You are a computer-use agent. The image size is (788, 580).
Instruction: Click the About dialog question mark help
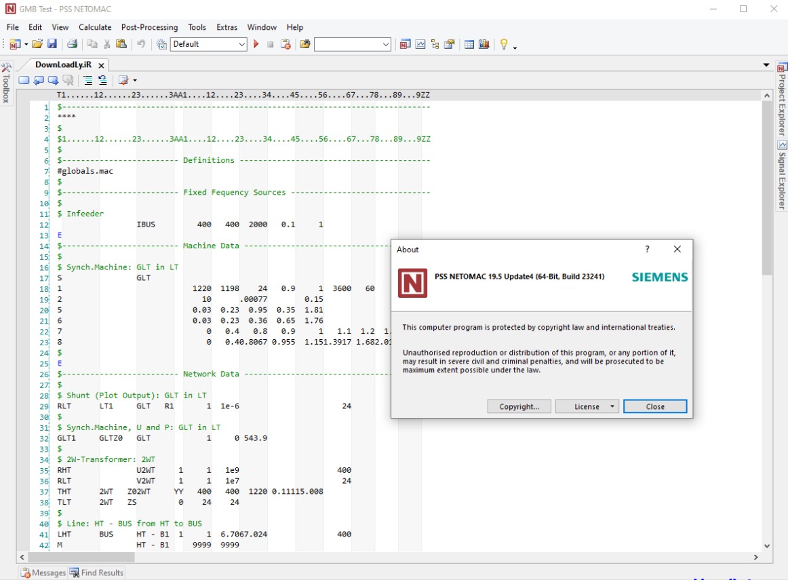coord(647,249)
